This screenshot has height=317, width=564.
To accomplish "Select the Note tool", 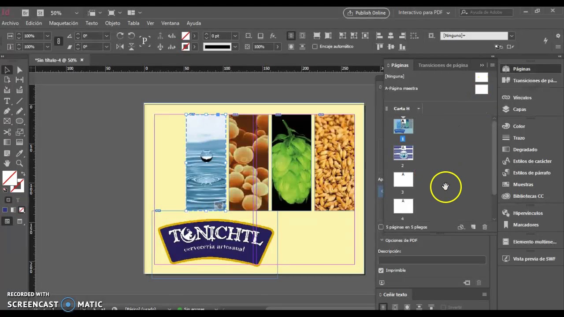I will click(x=7, y=153).
